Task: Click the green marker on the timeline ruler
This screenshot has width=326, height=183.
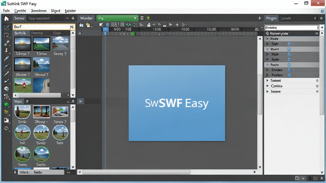Action: coord(132,34)
